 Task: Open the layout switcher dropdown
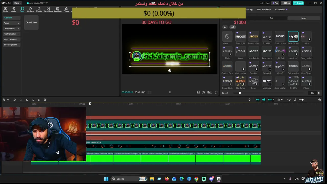pyautogui.click(x=263, y=3)
